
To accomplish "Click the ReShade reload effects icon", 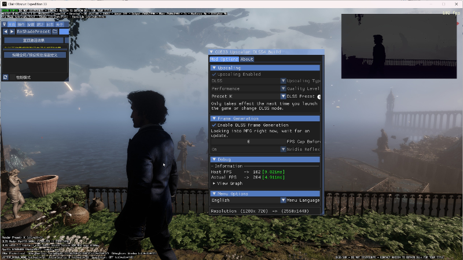I will click(x=5, y=77).
